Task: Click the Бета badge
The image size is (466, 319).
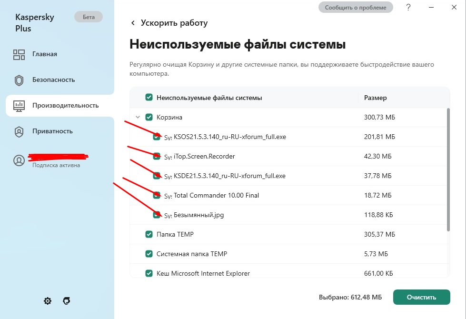Action: coord(89,17)
